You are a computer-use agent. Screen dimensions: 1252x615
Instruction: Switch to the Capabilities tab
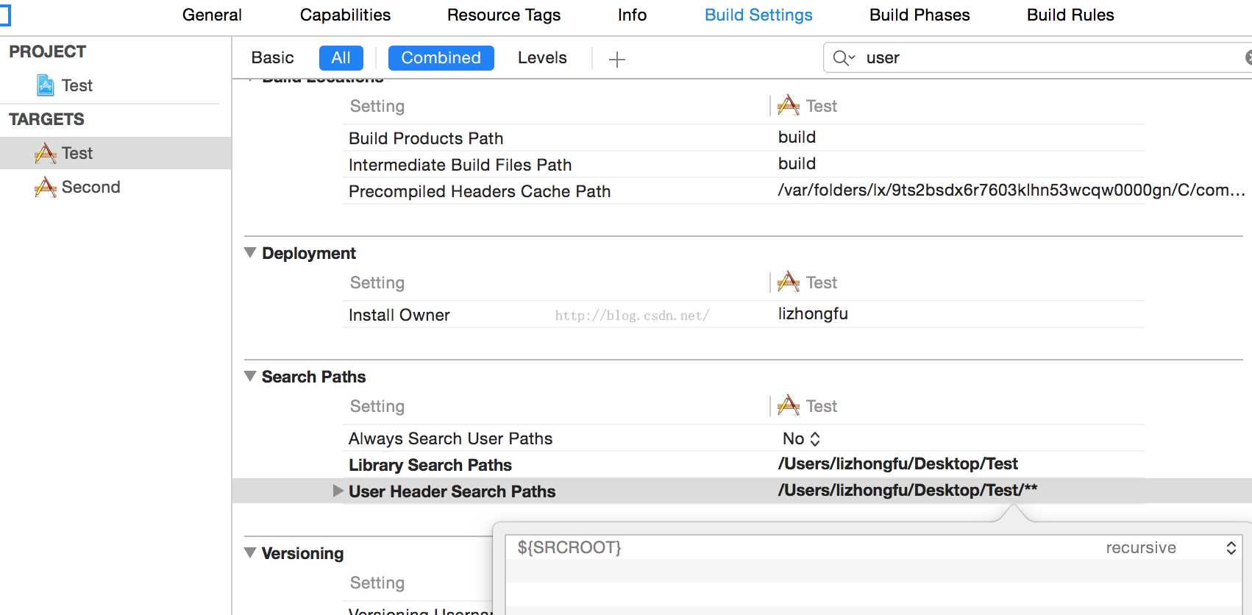point(345,15)
